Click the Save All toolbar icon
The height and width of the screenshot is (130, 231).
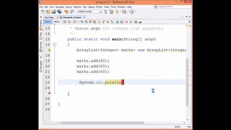pyautogui.click(x=59, y=12)
